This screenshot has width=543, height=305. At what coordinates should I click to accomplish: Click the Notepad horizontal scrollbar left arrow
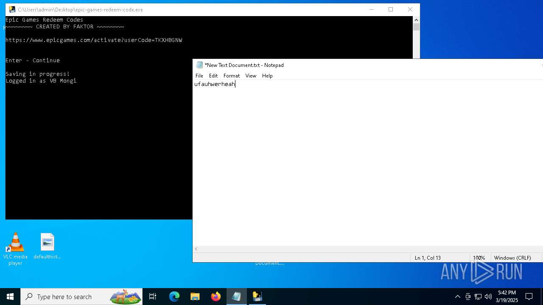tap(196, 249)
